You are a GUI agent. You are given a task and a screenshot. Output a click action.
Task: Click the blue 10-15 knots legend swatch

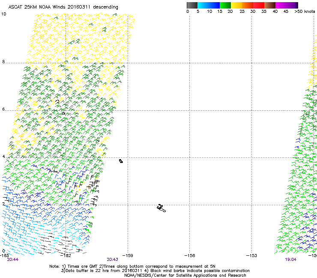pos(214,5)
